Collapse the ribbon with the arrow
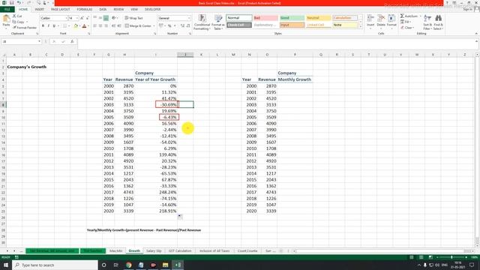 pos(476,33)
